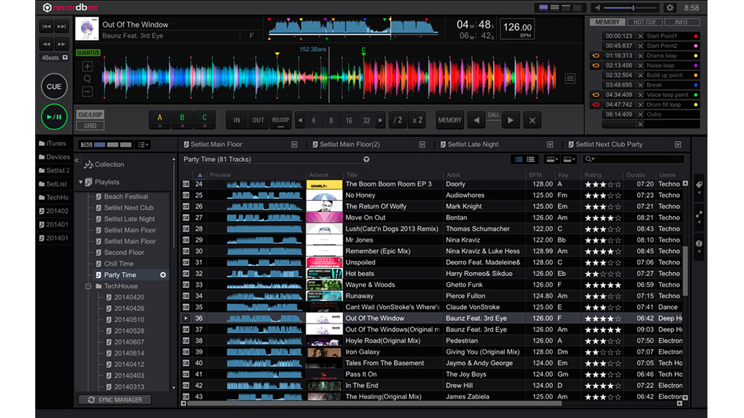The height and width of the screenshot is (418, 744).
Task: Open settings gear icon
Action: pos(670,8)
